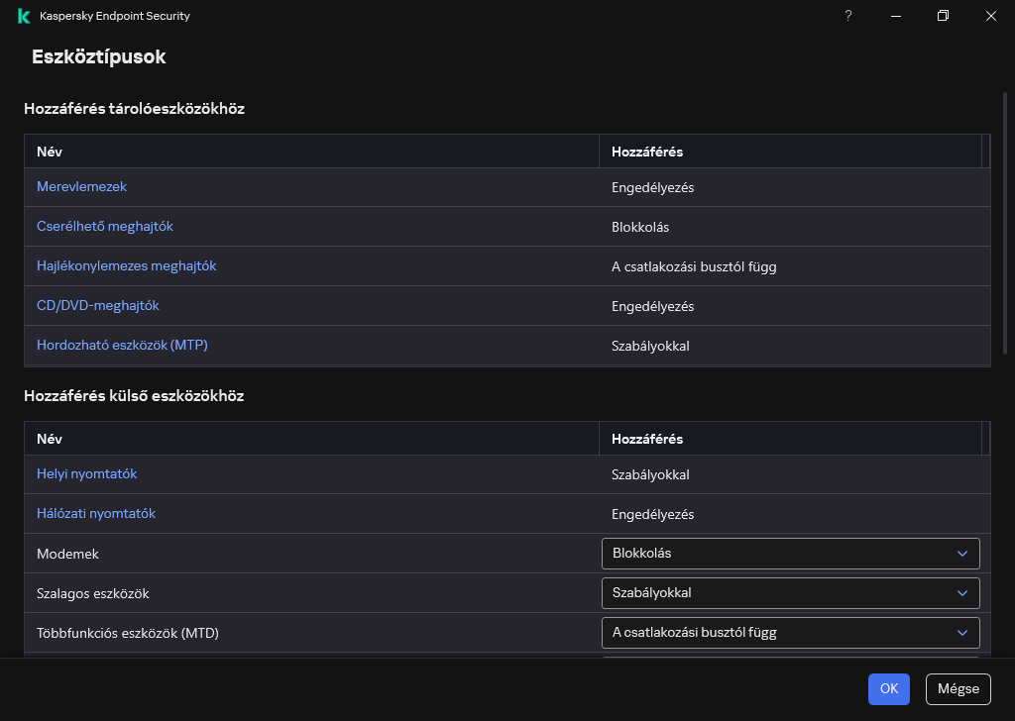Open help via the question mark icon

tap(847, 16)
